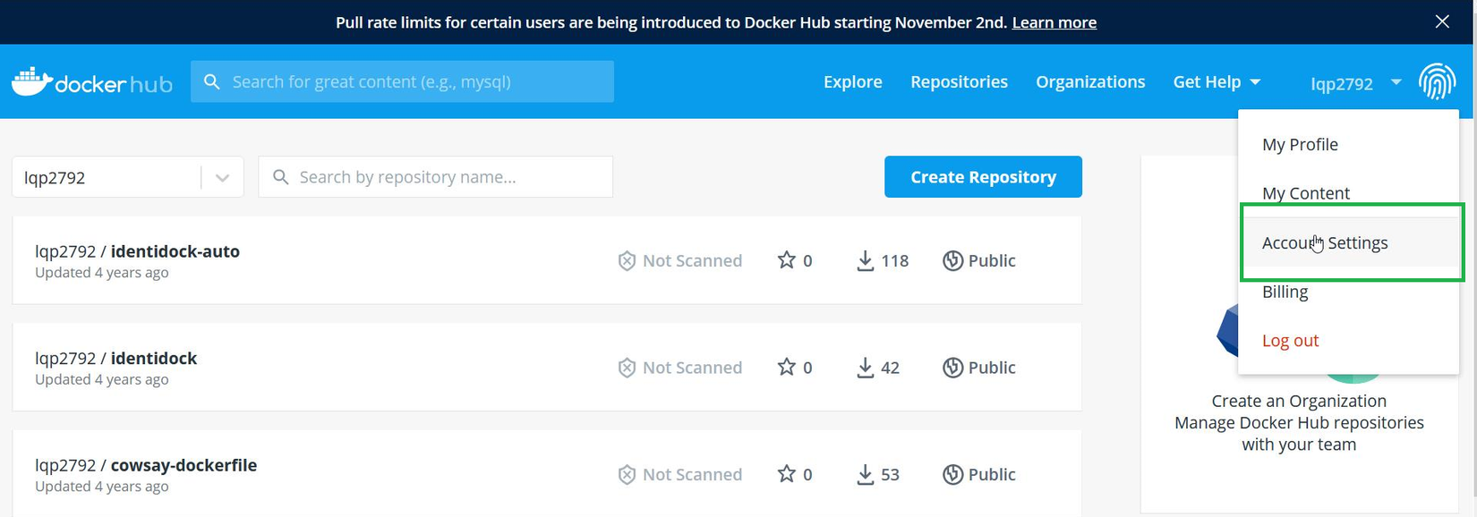The width and height of the screenshot is (1477, 517).
Task: Open Billing from the user menu
Action: point(1285,292)
